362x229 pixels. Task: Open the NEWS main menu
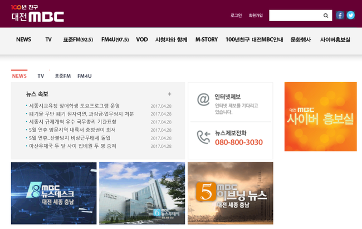click(x=23, y=39)
